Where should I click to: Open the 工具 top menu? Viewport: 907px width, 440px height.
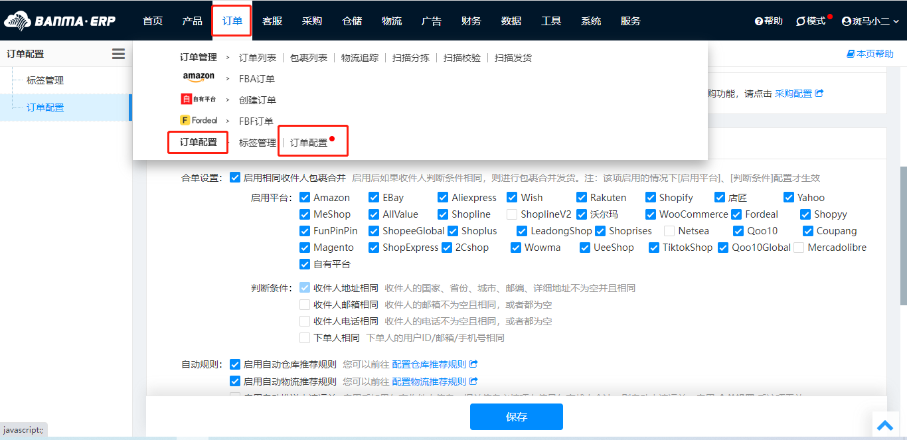click(x=551, y=21)
